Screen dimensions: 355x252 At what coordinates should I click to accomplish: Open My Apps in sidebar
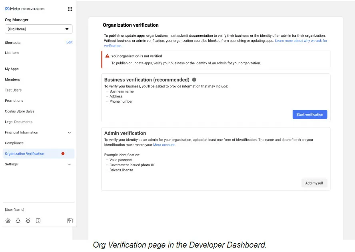[12, 69]
